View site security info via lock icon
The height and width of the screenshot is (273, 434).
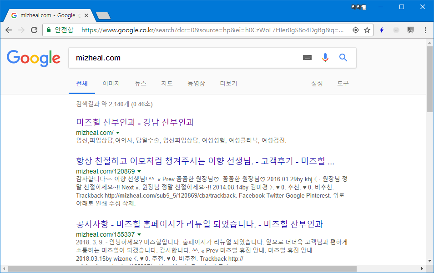tap(49, 30)
